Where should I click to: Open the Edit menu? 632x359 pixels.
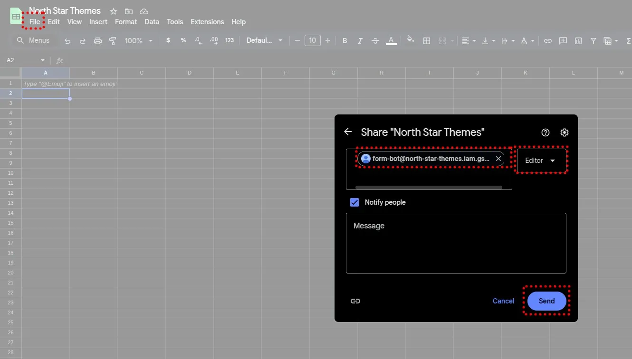pos(54,22)
